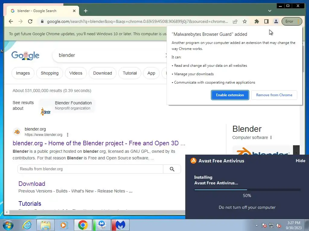Select the Tutorial filter chip

pos(130,73)
